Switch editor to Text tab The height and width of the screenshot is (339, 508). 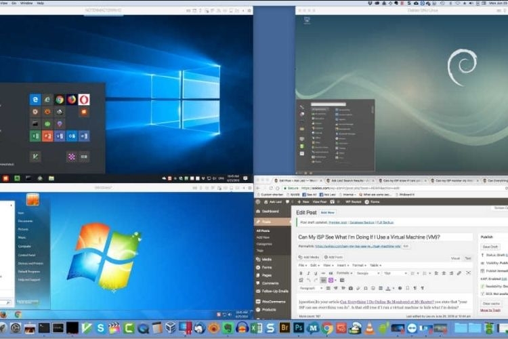click(x=468, y=258)
